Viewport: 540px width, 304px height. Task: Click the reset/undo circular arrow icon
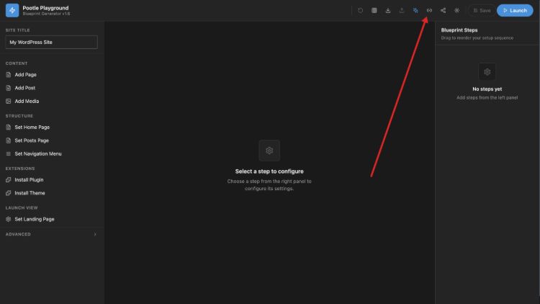coord(360,10)
